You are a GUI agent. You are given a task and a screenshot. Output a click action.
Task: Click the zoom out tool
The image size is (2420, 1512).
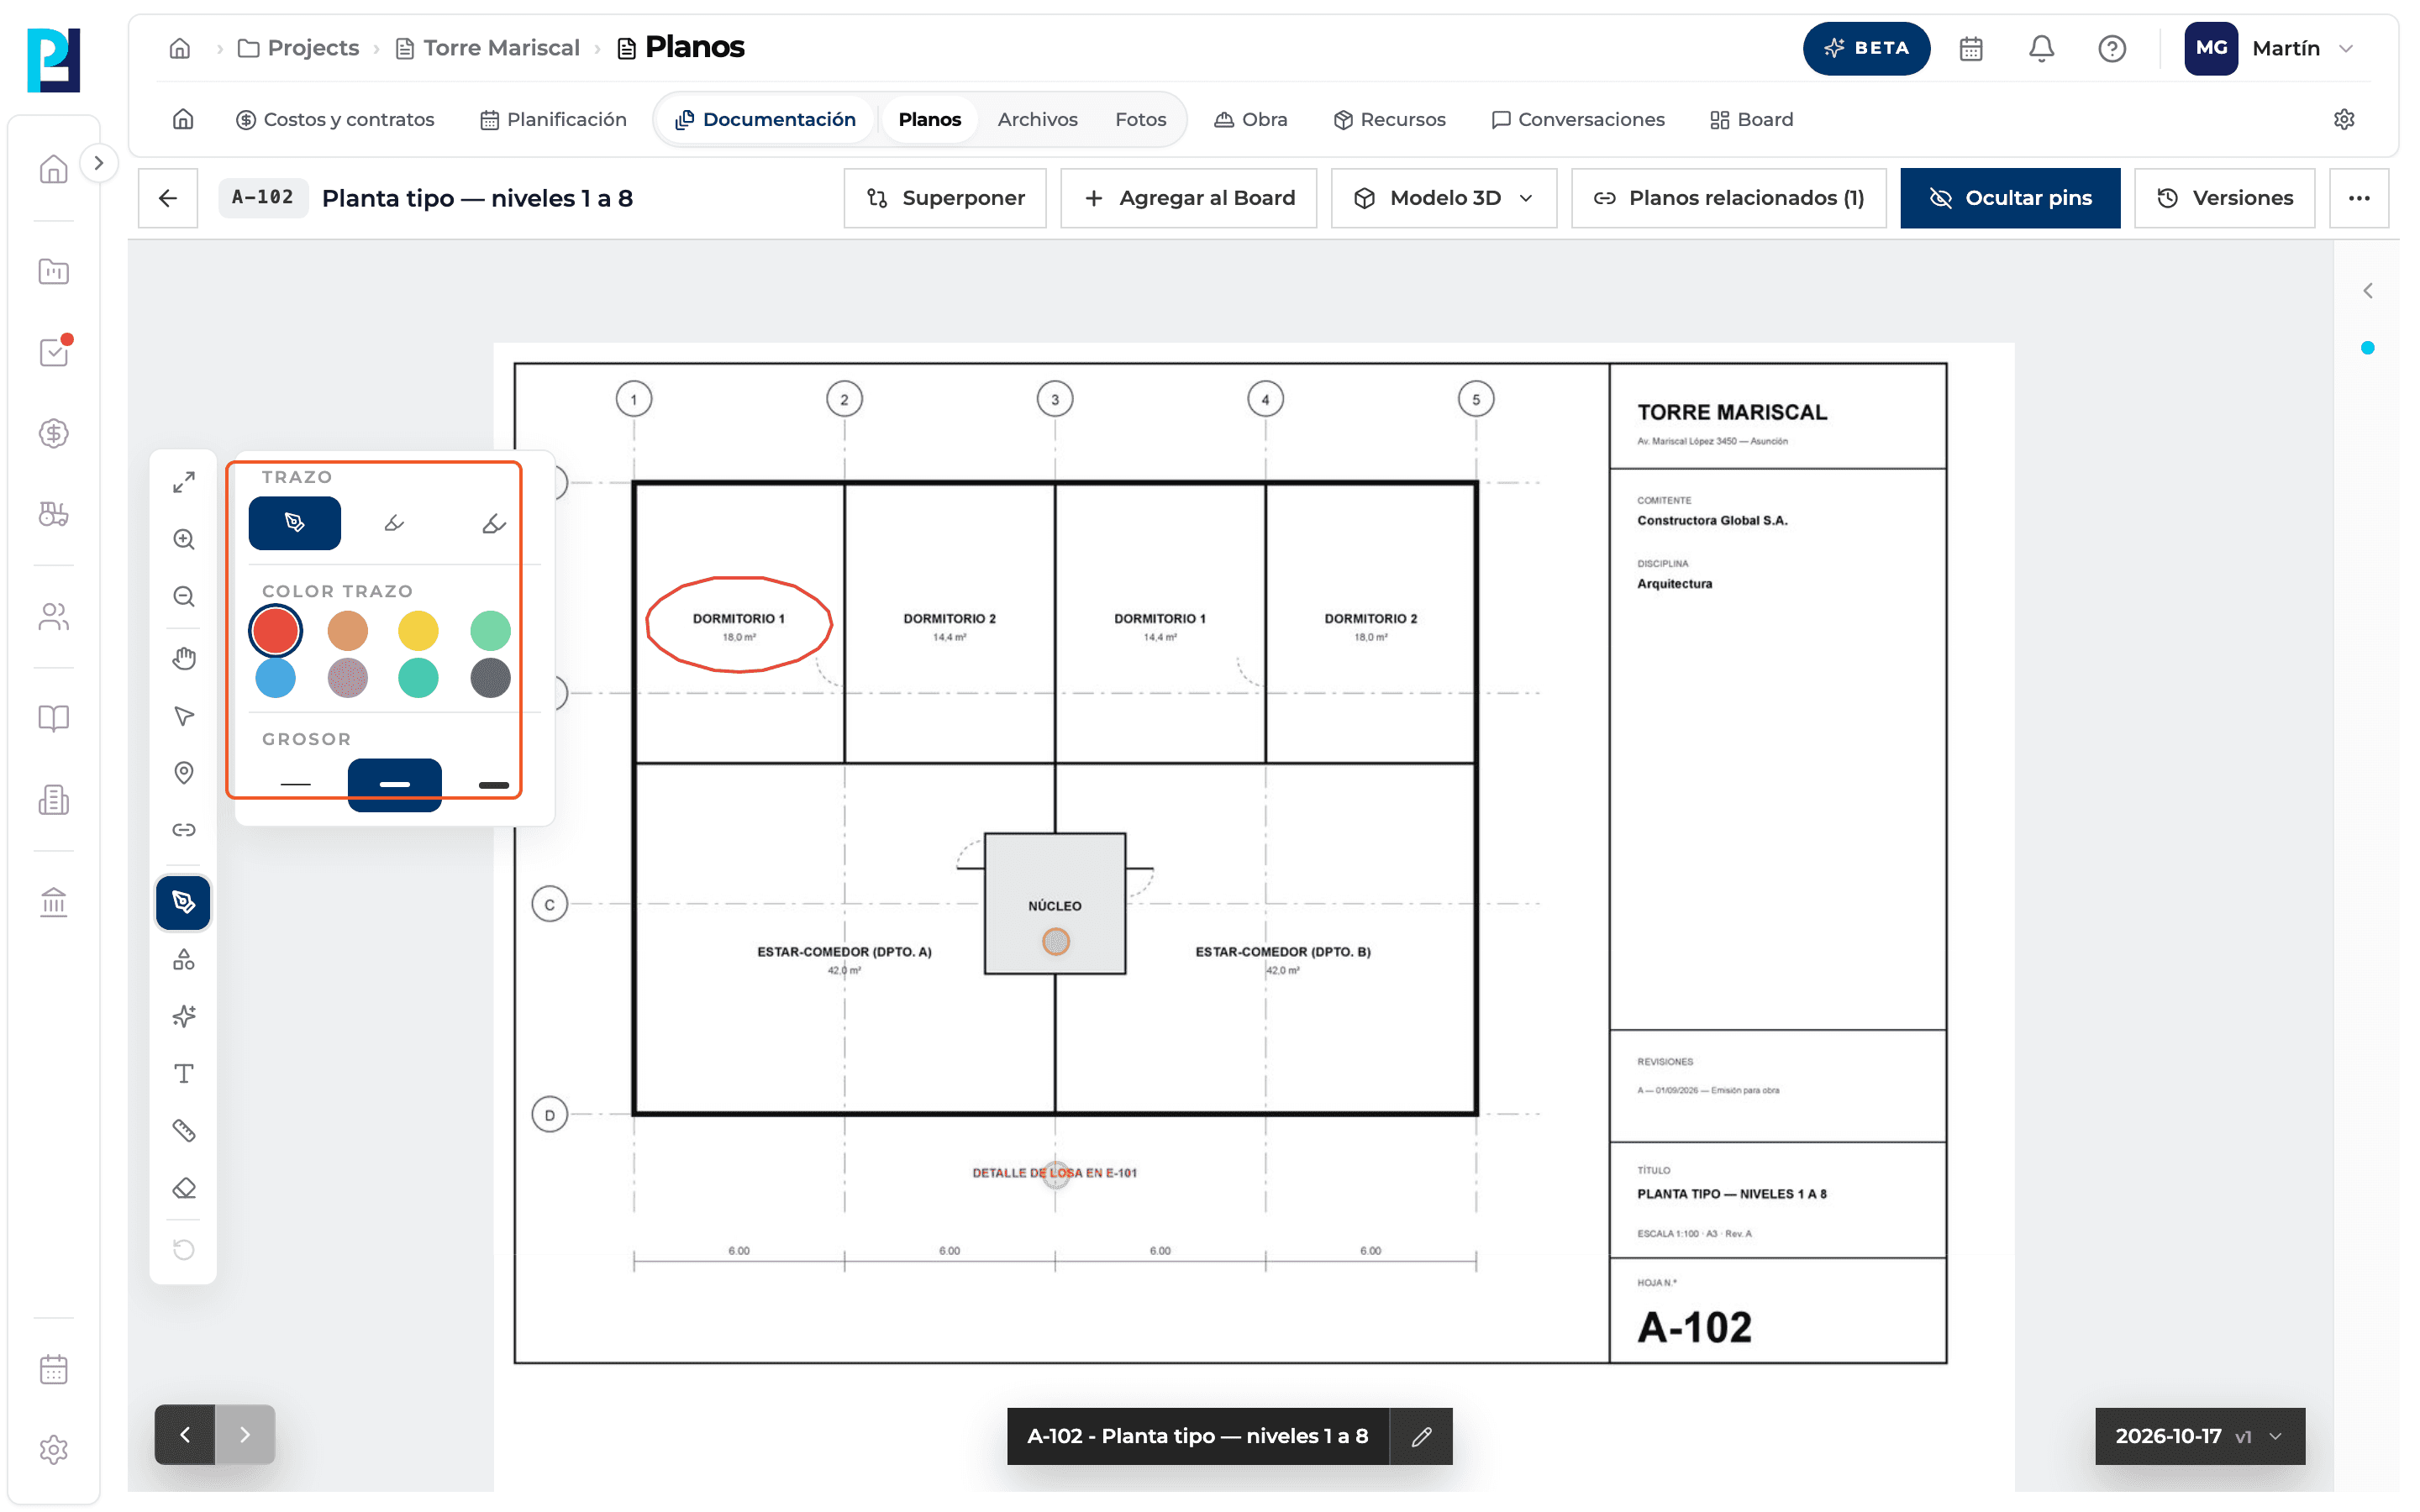[x=183, y=596]
